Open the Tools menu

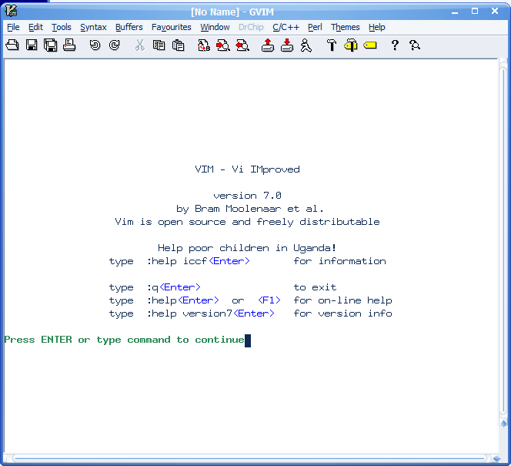[62, 27]
